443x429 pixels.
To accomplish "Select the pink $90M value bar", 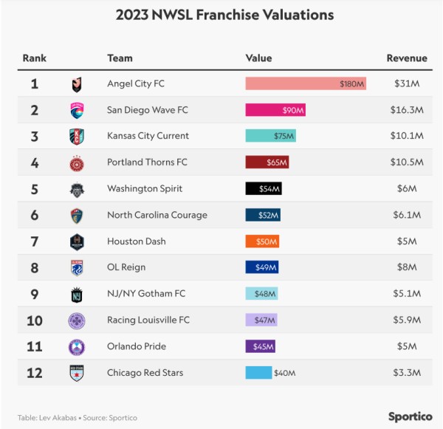I will click(x=275, y=110).
